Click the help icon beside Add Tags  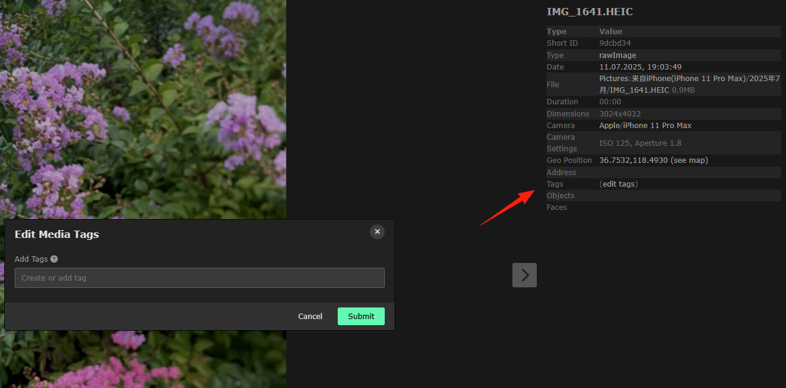pyautogui.click(x=54, y=259)
